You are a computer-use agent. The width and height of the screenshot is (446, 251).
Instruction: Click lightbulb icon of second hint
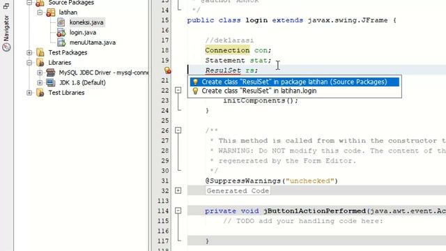(x=195, y=91)
